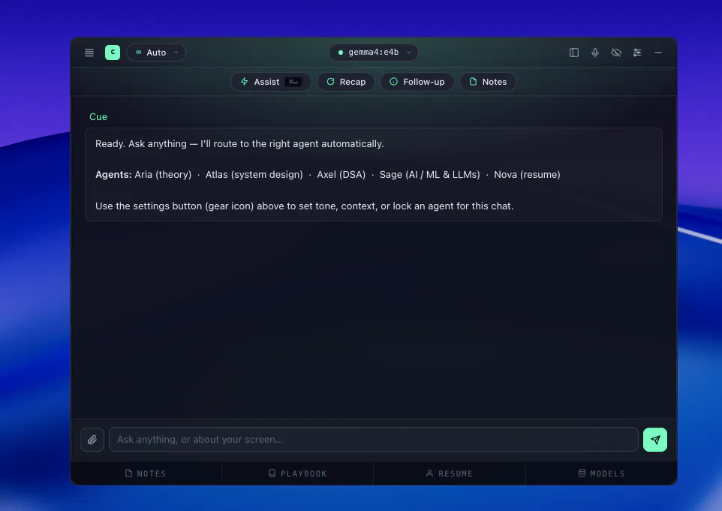Click the text 'Aria (theory)'
The height and width of the screenshot is (511, 722).
pos(163,175)
